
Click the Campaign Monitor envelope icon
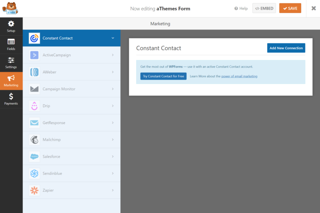point(34,89)
